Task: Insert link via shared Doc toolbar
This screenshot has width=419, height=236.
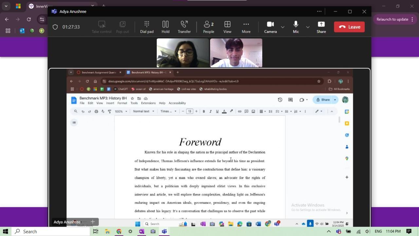Action: click(x=240, y=111)
